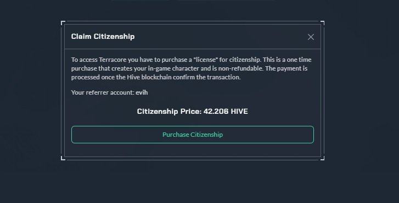Click the HIVE currency label
Image resolution: width=399 pixels, height=203 pixels.
(239, 112)
